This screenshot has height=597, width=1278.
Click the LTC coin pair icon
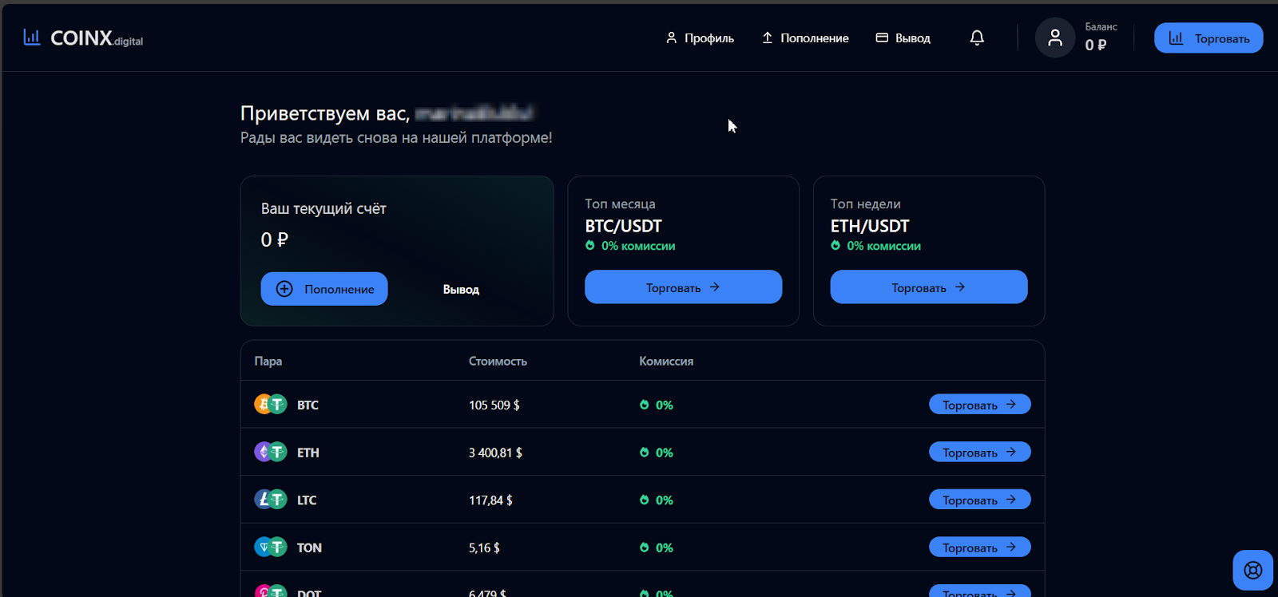click(x=270, y=500)
